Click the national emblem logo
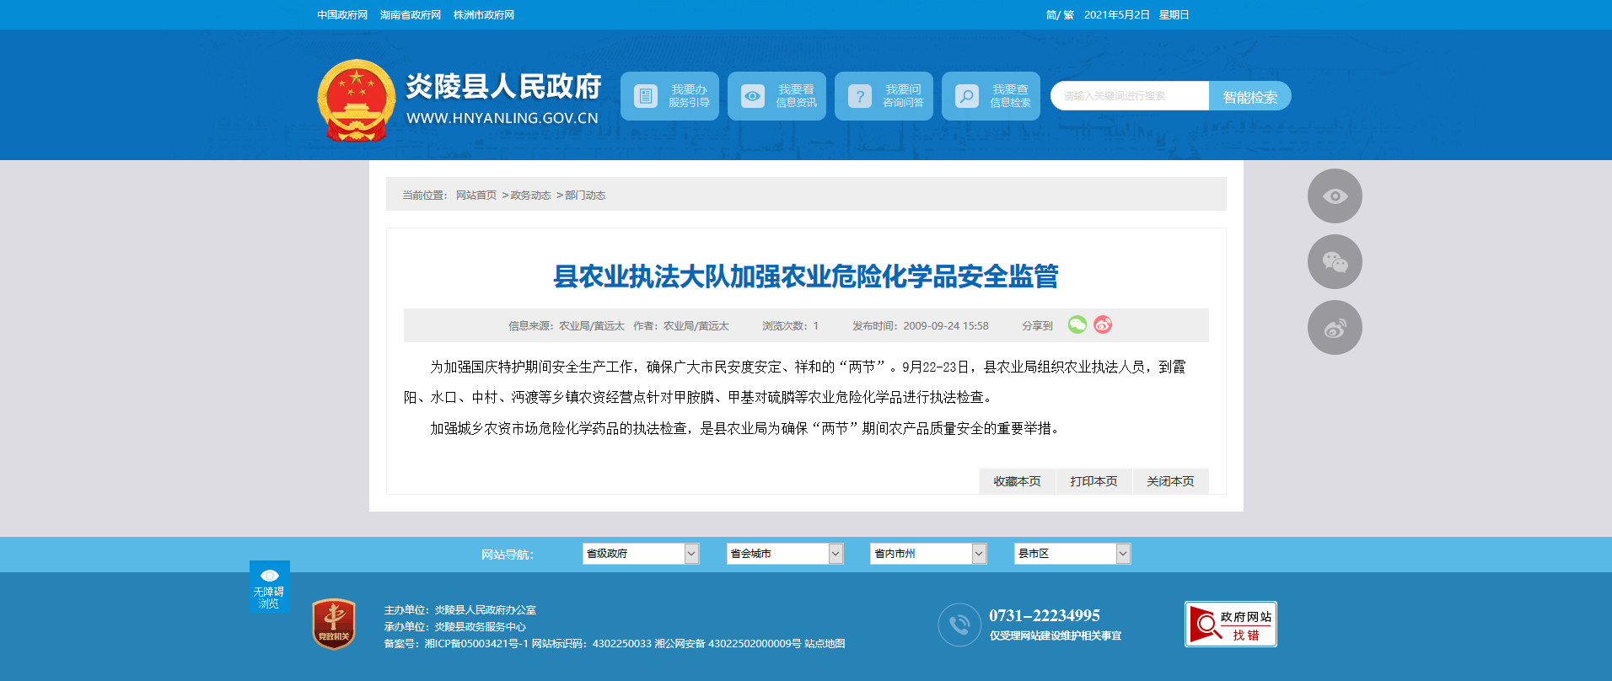Image resolution: width=1612 pixels, height=681 pixels. [356, 100]
